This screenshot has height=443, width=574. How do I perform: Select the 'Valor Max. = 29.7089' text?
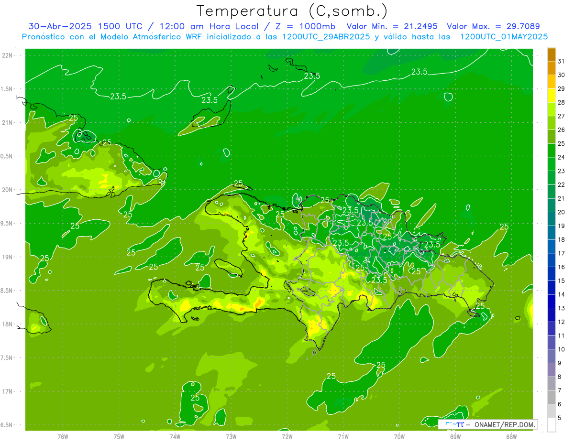coord(493,26)
